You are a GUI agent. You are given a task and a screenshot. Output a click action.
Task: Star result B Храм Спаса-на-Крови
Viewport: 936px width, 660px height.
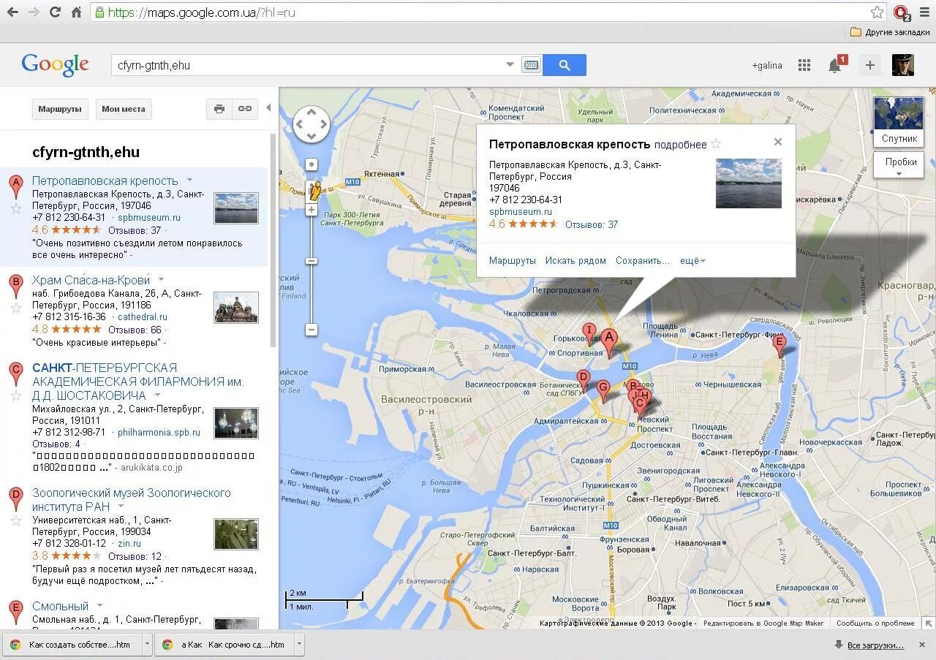[x=15, y=308]
